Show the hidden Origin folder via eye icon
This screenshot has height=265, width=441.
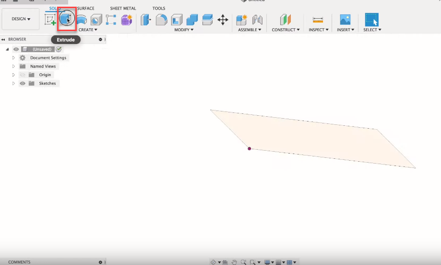[x=23, y=75]
